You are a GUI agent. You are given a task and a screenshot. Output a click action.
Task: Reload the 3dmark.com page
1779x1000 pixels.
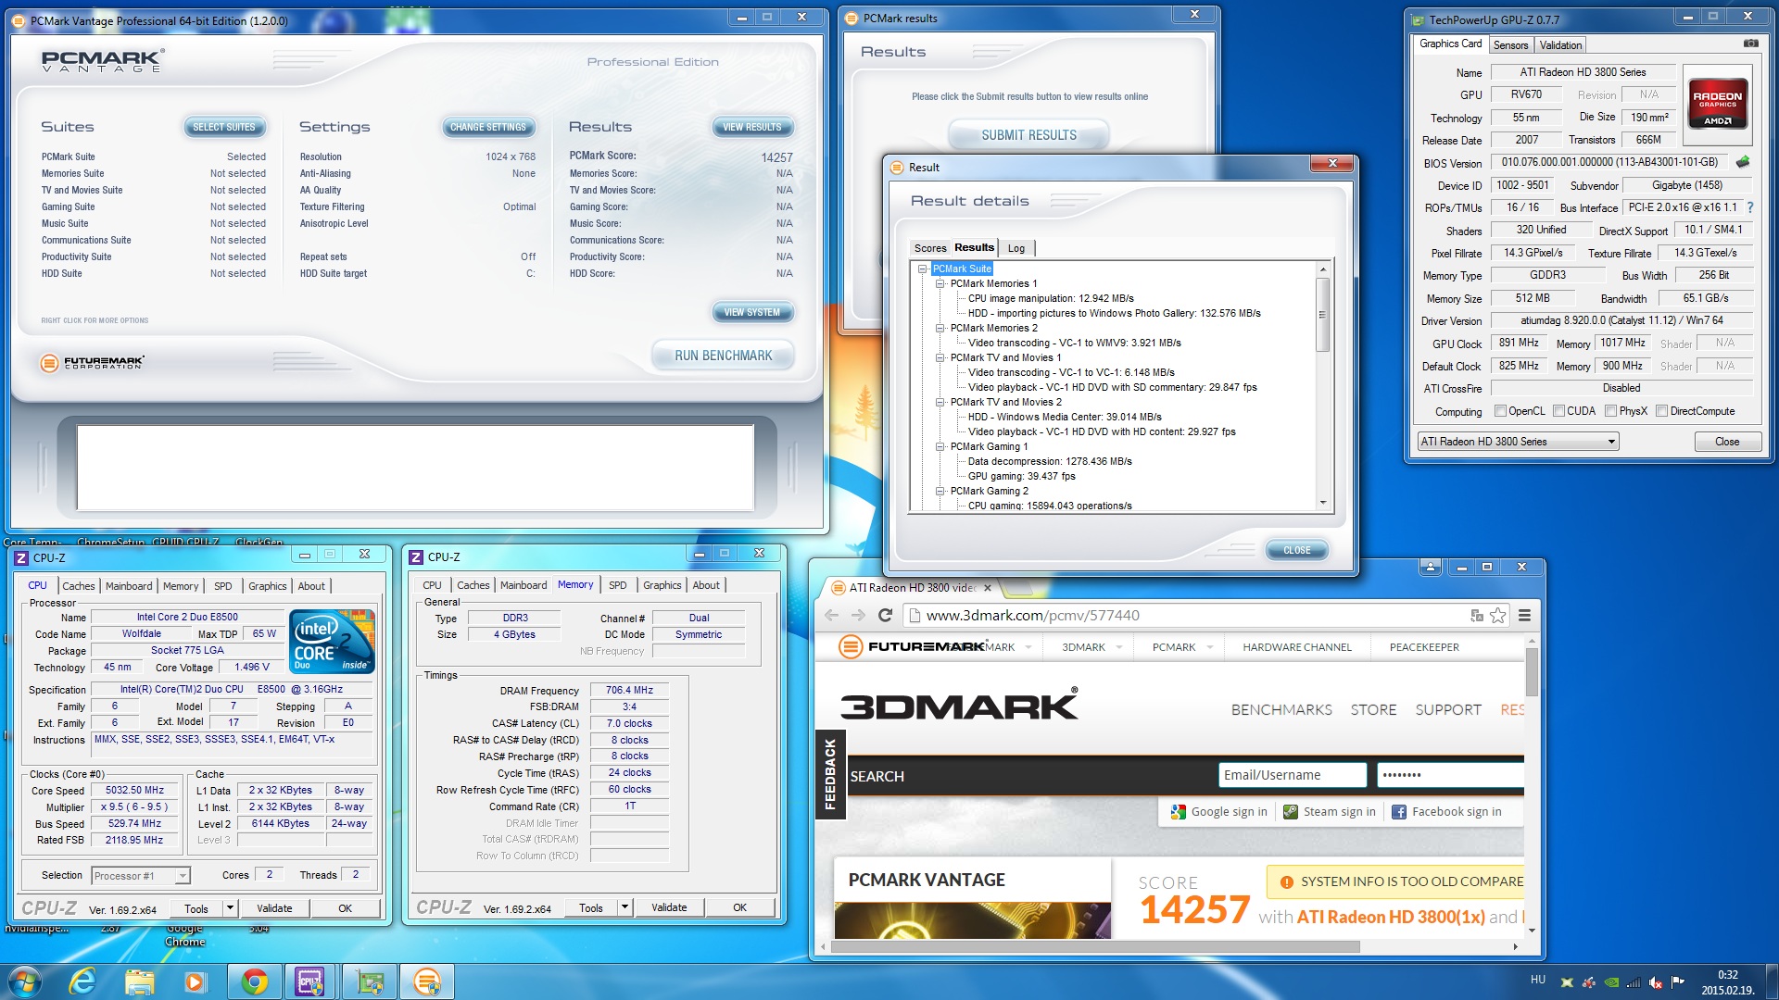click(x=885, y=616)
